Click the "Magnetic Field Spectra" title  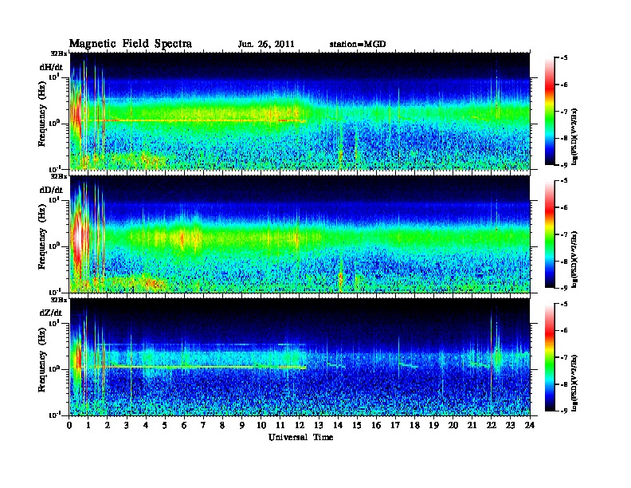pyautogui.click(x=131, y=44)
